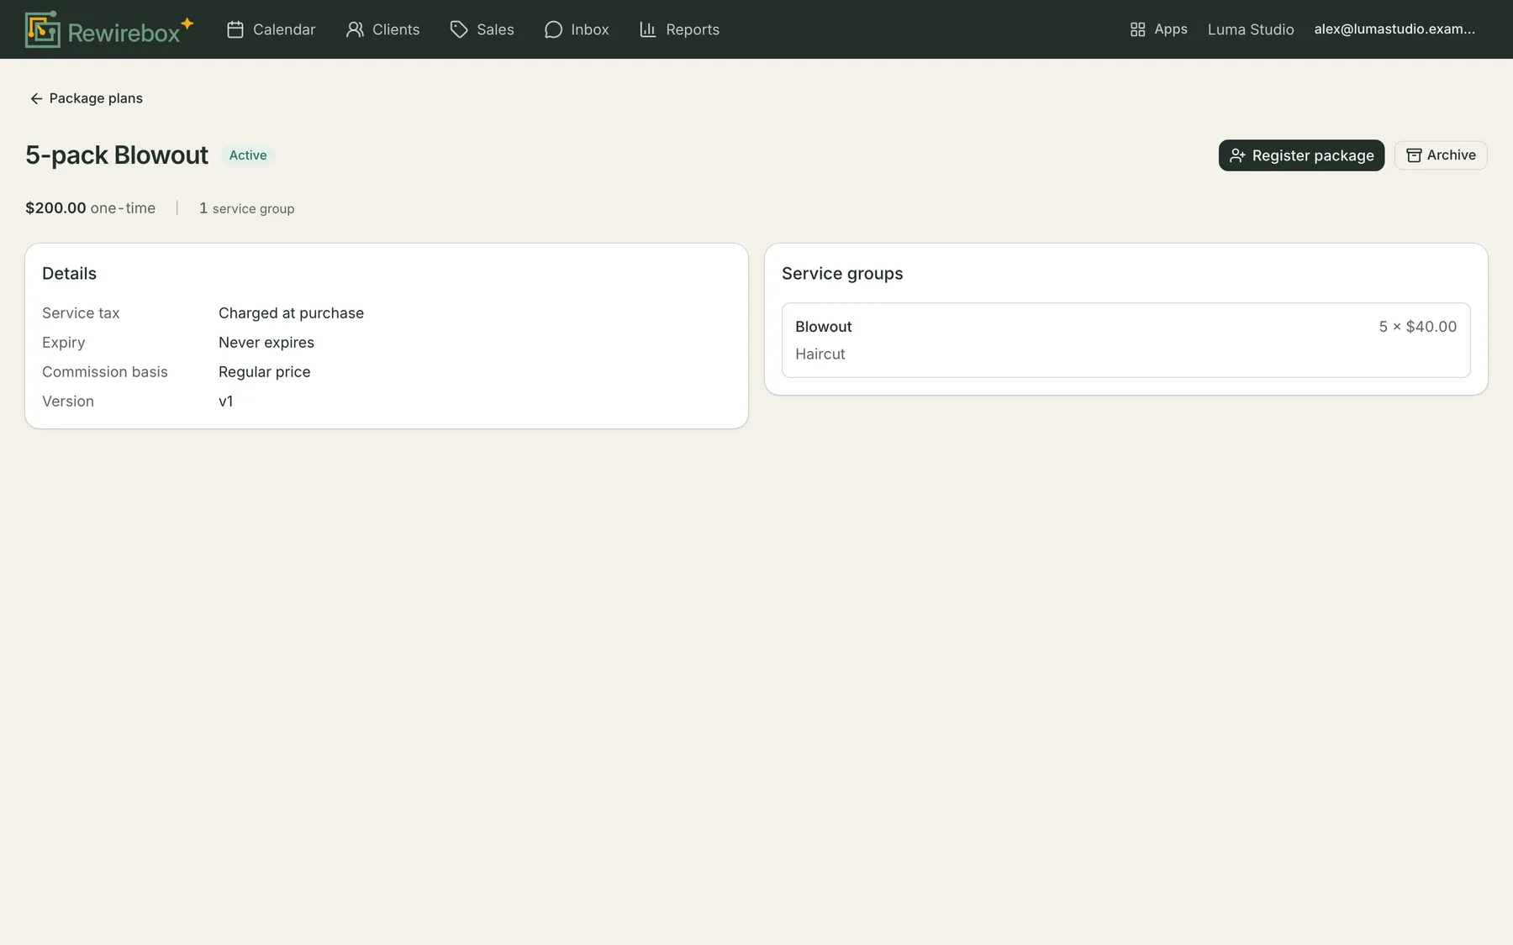Click the reports bar chart icon
This screenshot has height=945, width=1513.
(648, 29)
